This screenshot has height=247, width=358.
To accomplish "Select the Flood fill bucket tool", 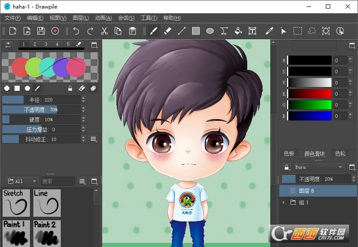I will tap(238, 31).
